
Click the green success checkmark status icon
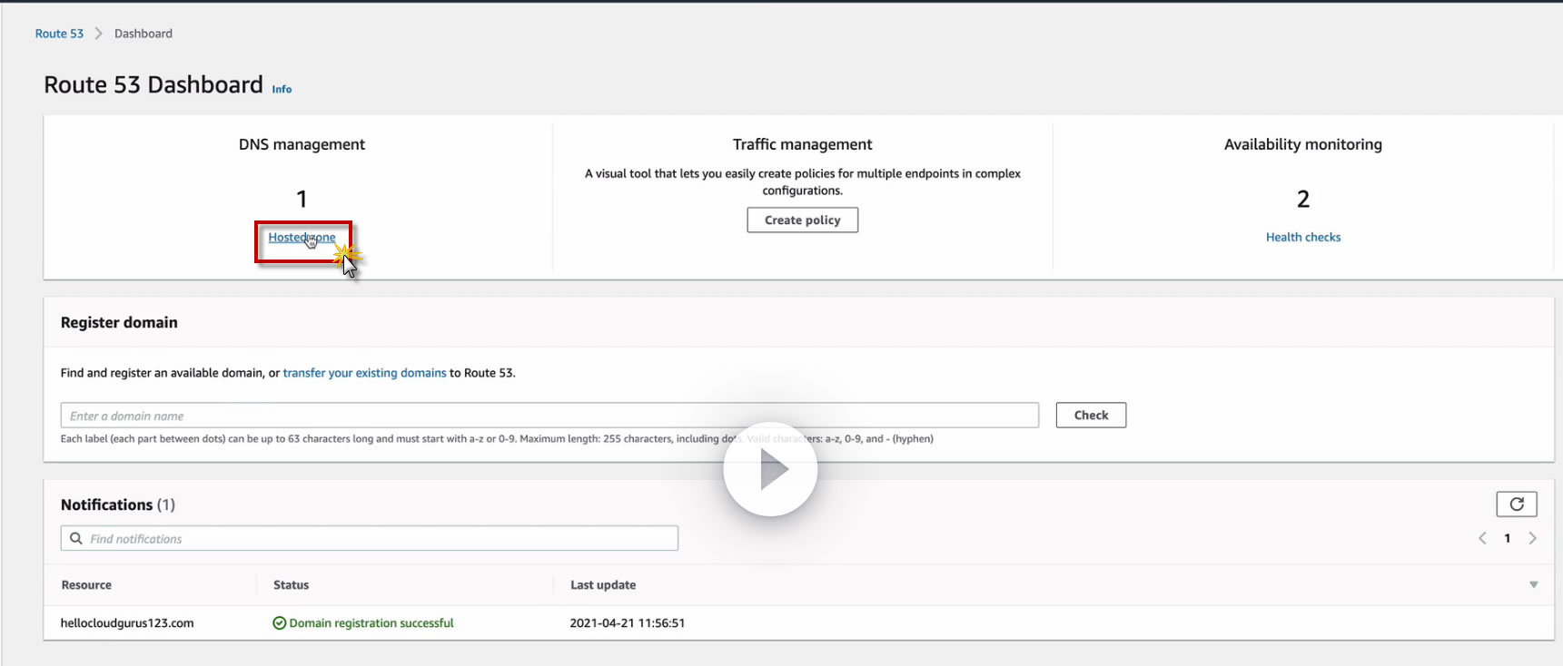pyautogui.click(x=280, y=623)
